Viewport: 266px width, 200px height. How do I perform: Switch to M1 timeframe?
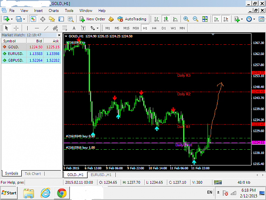click(x=108, y=28)
